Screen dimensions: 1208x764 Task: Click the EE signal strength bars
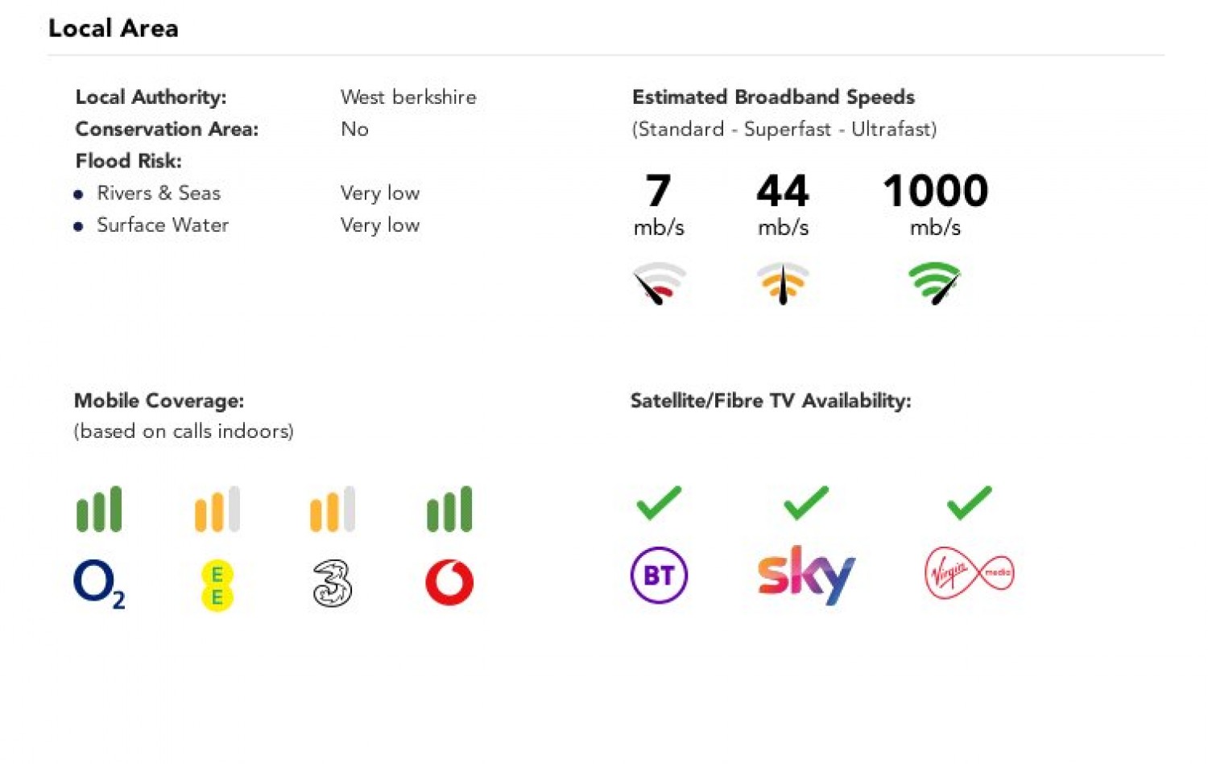[217, 510]
